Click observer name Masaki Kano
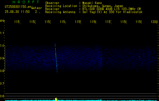This screenshot has height=101, width=159. (x=92, y=3)
